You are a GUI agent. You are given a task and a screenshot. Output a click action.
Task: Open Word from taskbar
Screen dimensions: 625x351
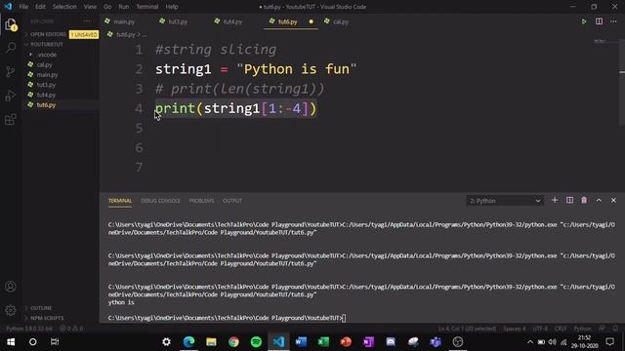point(301,342)
